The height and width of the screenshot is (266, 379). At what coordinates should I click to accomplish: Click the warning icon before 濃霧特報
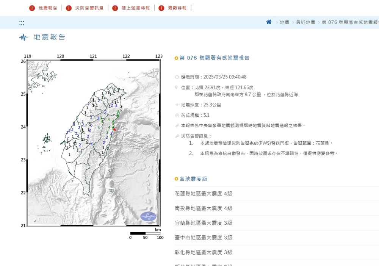click(x=161, y=8)
